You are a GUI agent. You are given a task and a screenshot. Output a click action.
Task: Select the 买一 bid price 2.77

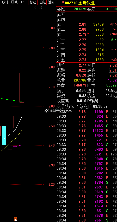coord(82,40)
